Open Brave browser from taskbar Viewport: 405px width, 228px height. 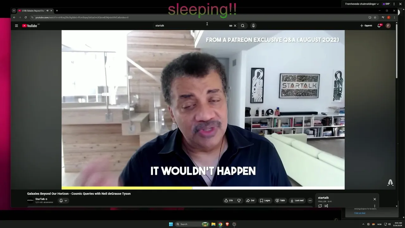point(227,224)
